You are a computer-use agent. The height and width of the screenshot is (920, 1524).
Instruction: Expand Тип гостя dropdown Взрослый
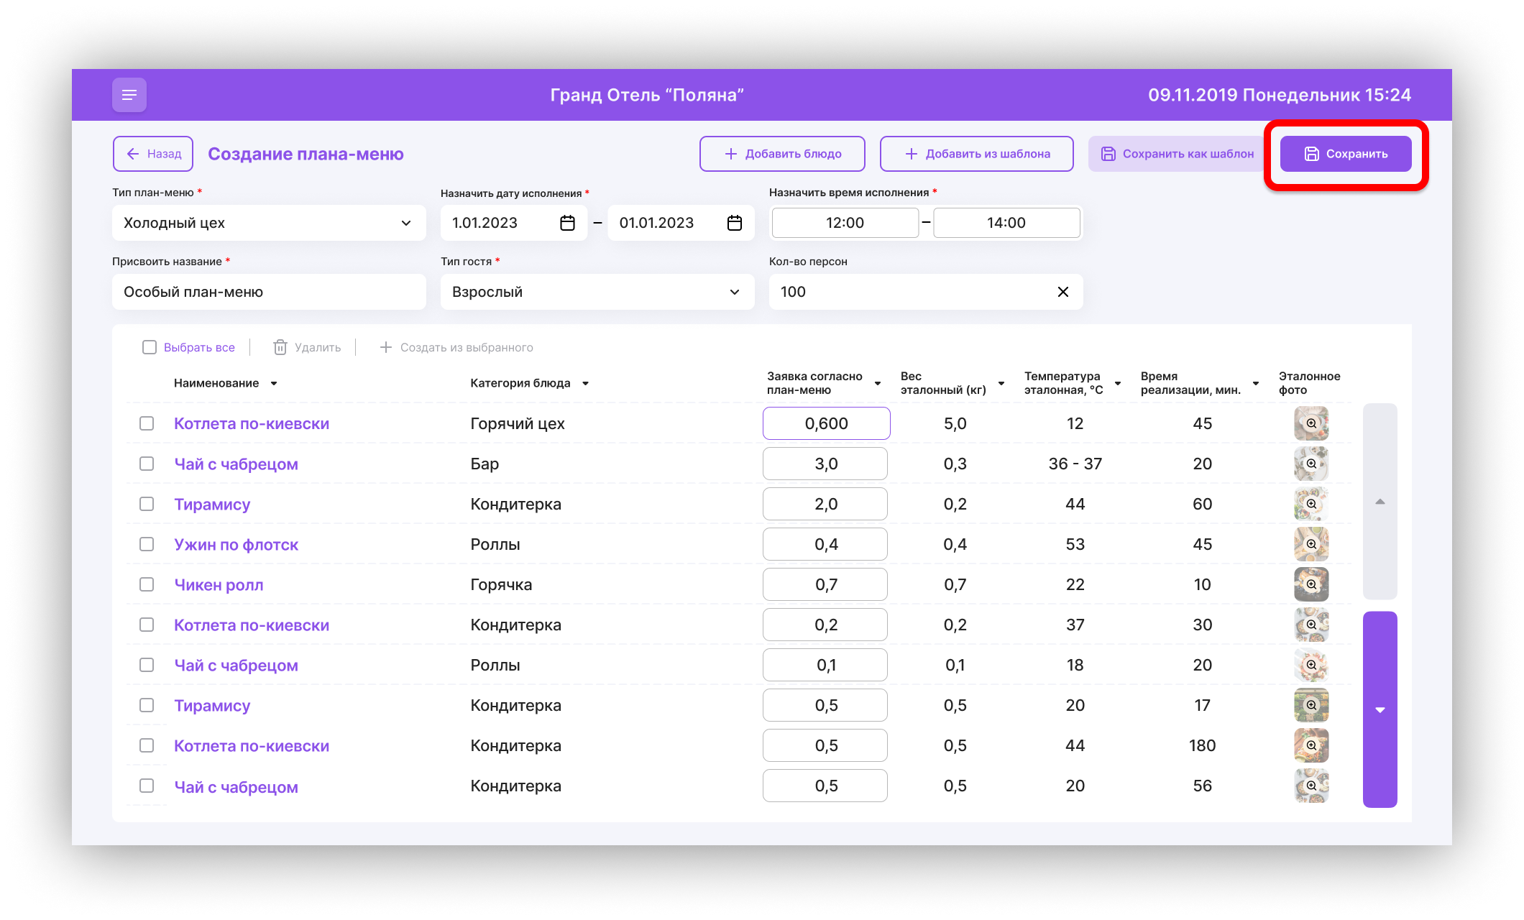click(x=597, y=292)
